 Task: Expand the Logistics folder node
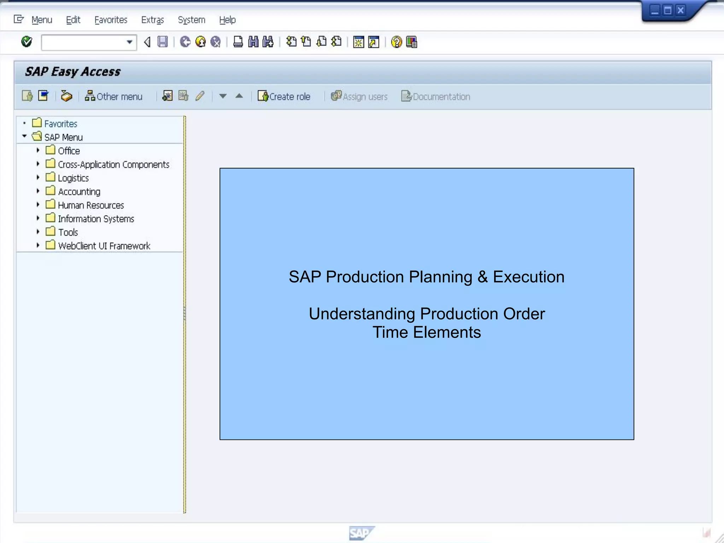38,178
